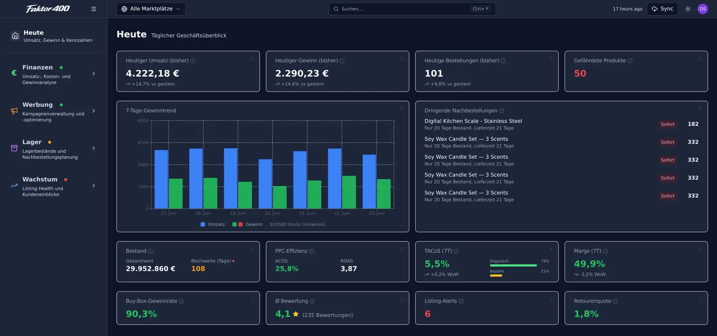Select the Werbung menu item
The image size is (717, 336).
pyautogui.click(x=53, y=111)
